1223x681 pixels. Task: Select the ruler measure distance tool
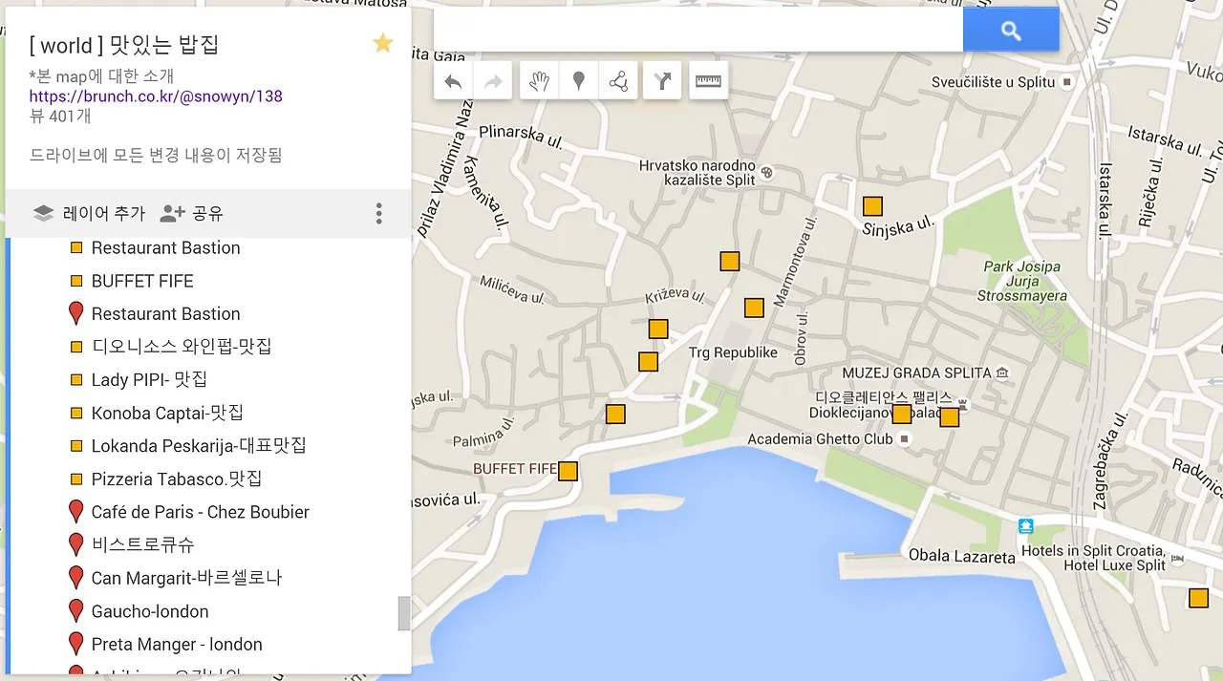(x=708, y=81)
